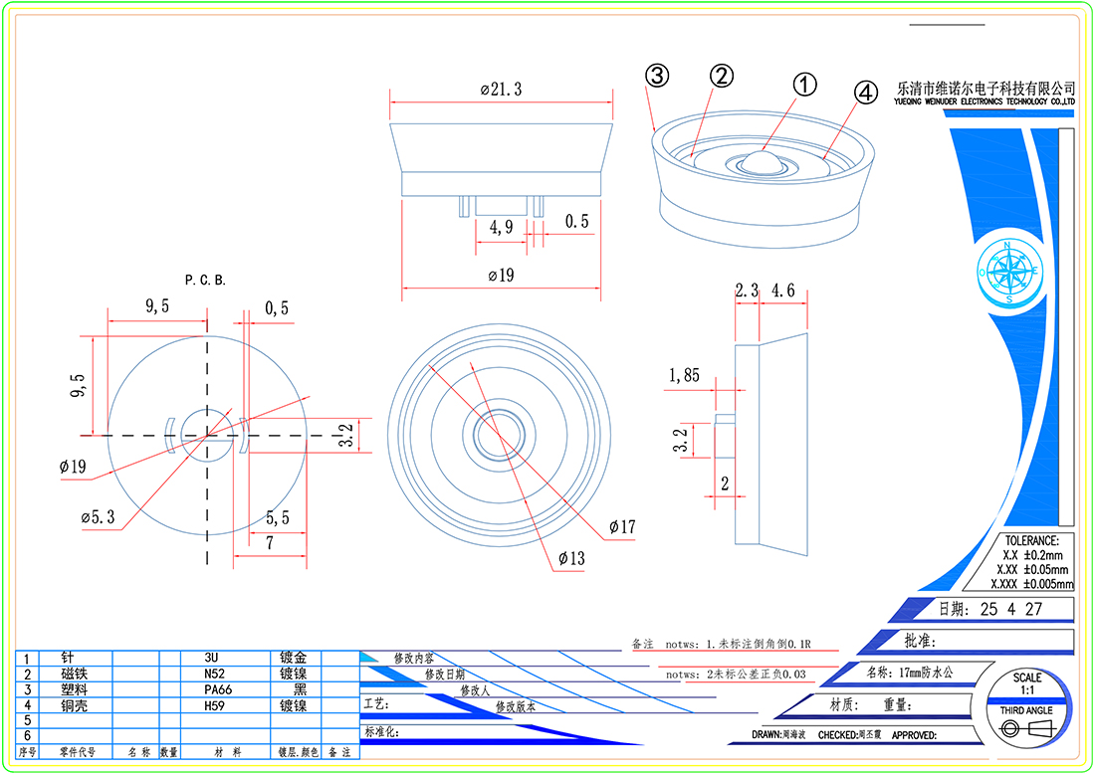Image resolution: width=1095 pixels, height=774 pixels.
Task: Select the ⌀21.3 diameter dimension
Action: click(x=499, y=90)
